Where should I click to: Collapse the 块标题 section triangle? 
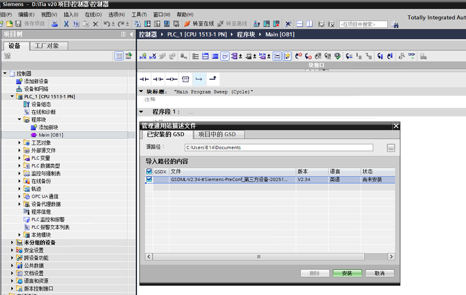pyautogui.click(x=141, y=92)
